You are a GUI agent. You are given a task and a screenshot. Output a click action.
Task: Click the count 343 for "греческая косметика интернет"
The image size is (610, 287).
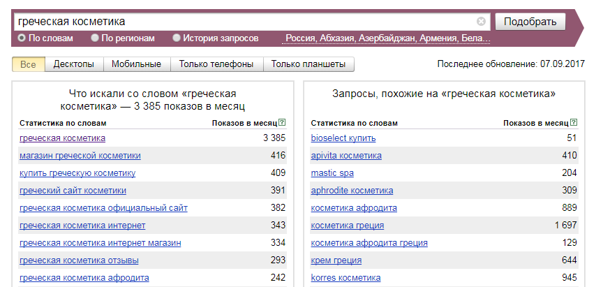point(278,225)
